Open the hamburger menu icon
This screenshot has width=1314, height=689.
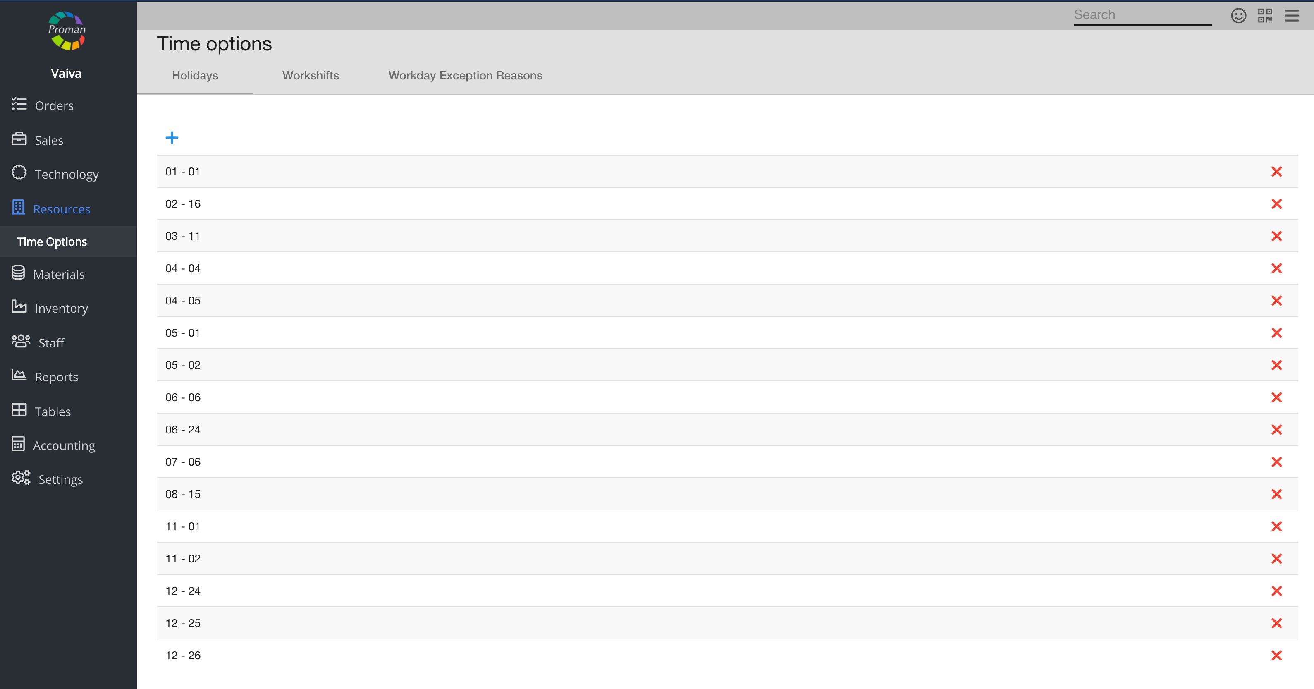tap(1292, 15)
